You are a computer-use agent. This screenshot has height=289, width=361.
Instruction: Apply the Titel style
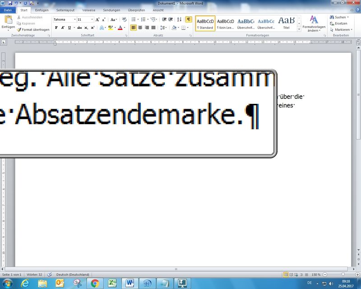click(286, 23)
